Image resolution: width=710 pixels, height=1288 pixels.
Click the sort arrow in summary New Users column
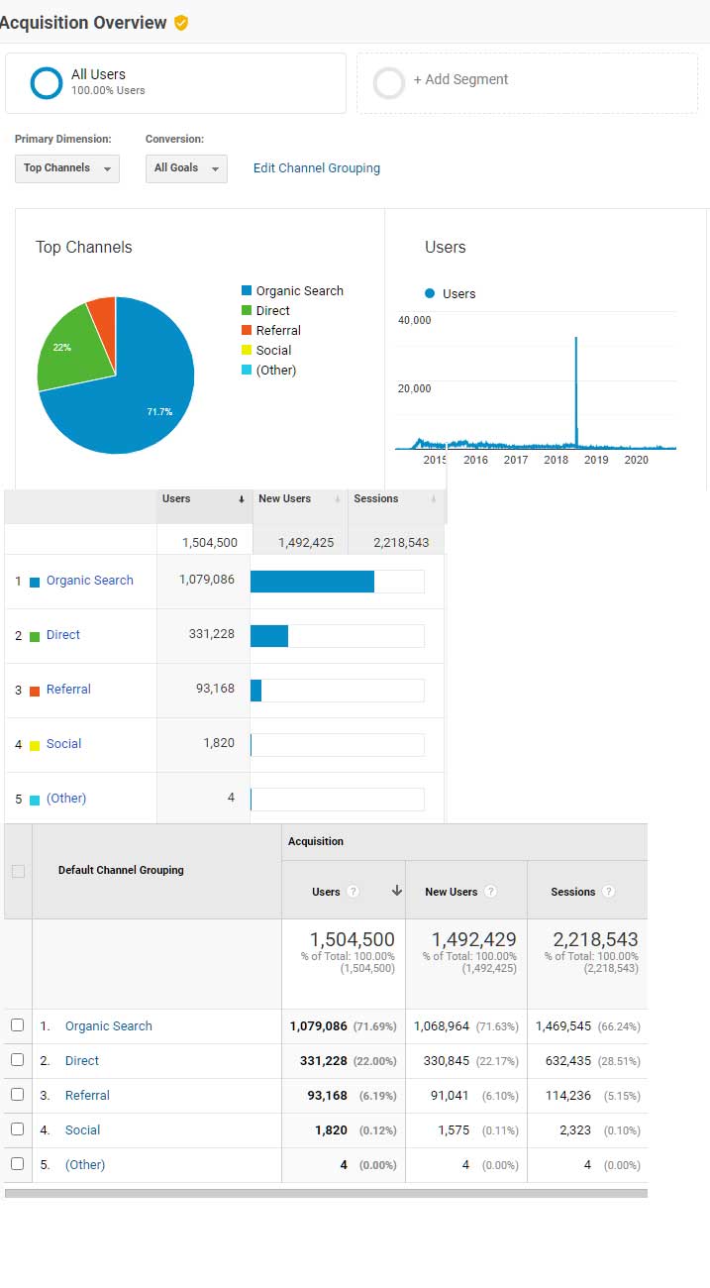coord(338,499)
